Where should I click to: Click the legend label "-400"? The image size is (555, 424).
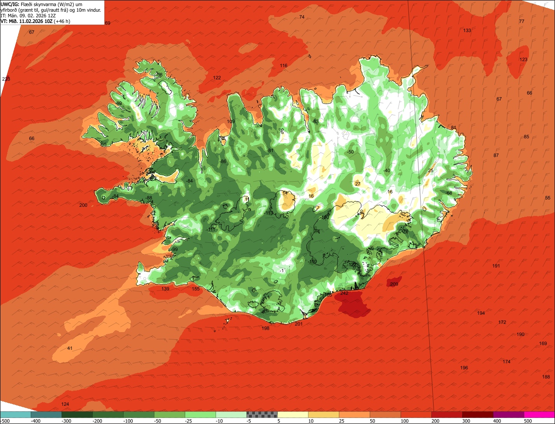point(36,421)
